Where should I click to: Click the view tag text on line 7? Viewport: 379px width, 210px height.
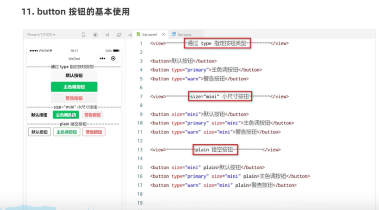point(219,96)
